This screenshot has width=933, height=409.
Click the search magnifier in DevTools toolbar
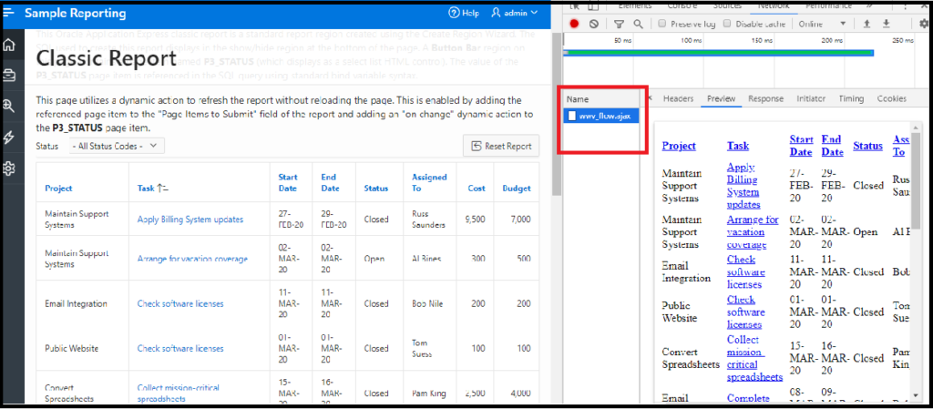click(639, 24)
